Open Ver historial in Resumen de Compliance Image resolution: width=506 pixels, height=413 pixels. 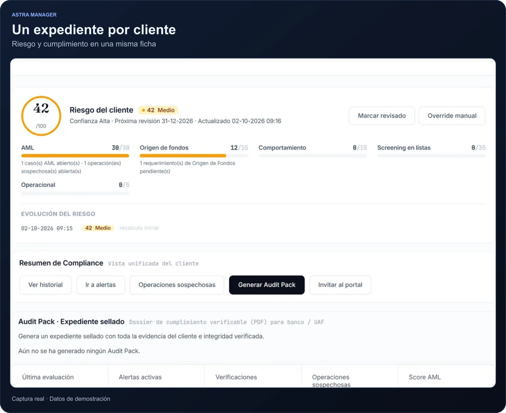46,285
